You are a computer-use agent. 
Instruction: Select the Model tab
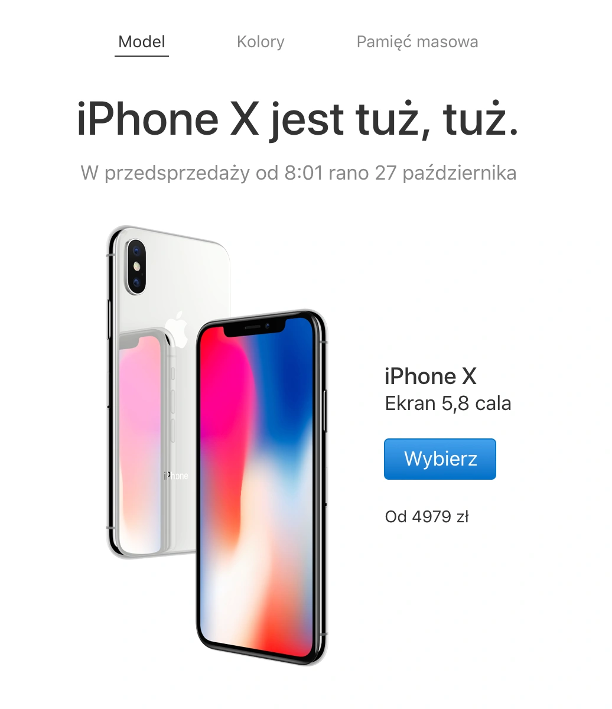(142, 42)
